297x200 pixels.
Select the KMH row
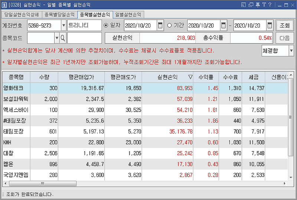(x=145, y=142)
